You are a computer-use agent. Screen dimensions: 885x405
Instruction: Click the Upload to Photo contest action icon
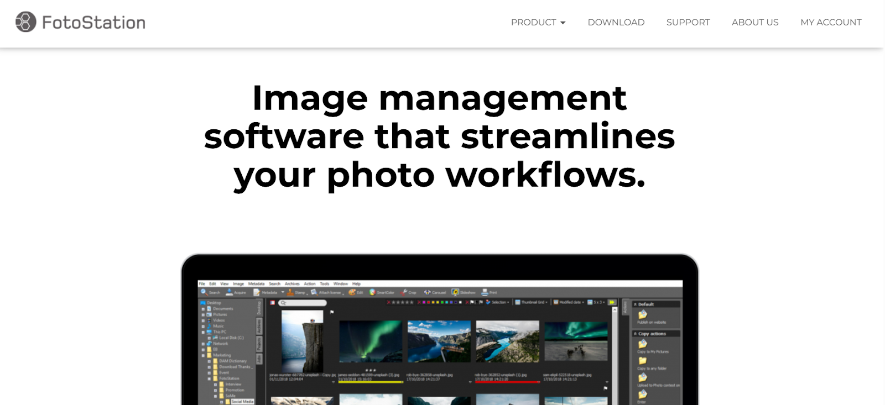pyautogui.click(x=643, y=377)
